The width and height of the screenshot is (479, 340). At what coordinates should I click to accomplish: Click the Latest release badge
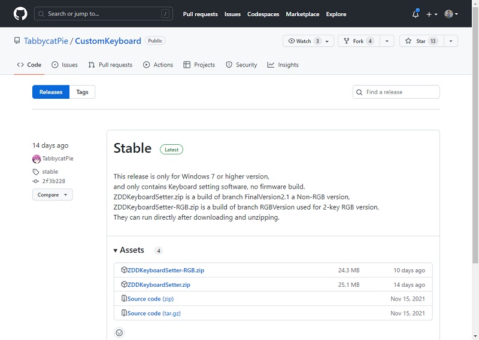171,150
